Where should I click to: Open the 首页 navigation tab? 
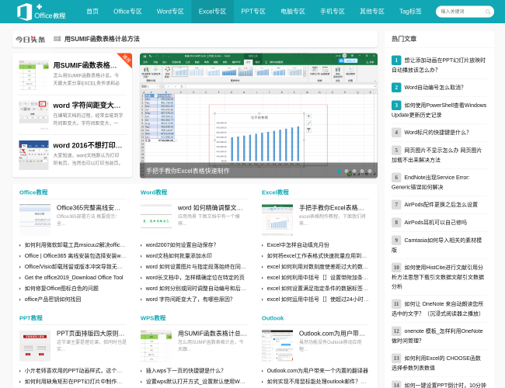click(92, 12)
